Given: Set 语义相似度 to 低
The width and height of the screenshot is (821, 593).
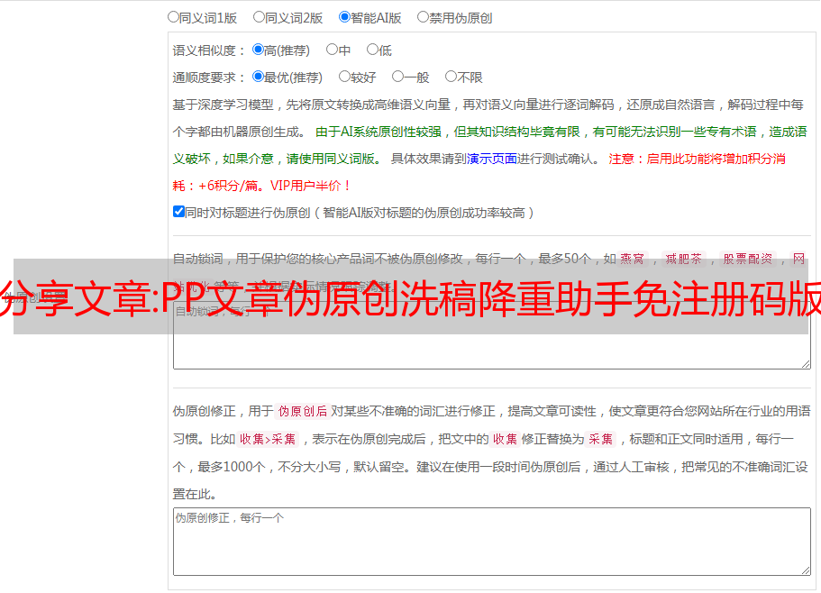Looking at the screenshot, I should (x=372, y=50).
